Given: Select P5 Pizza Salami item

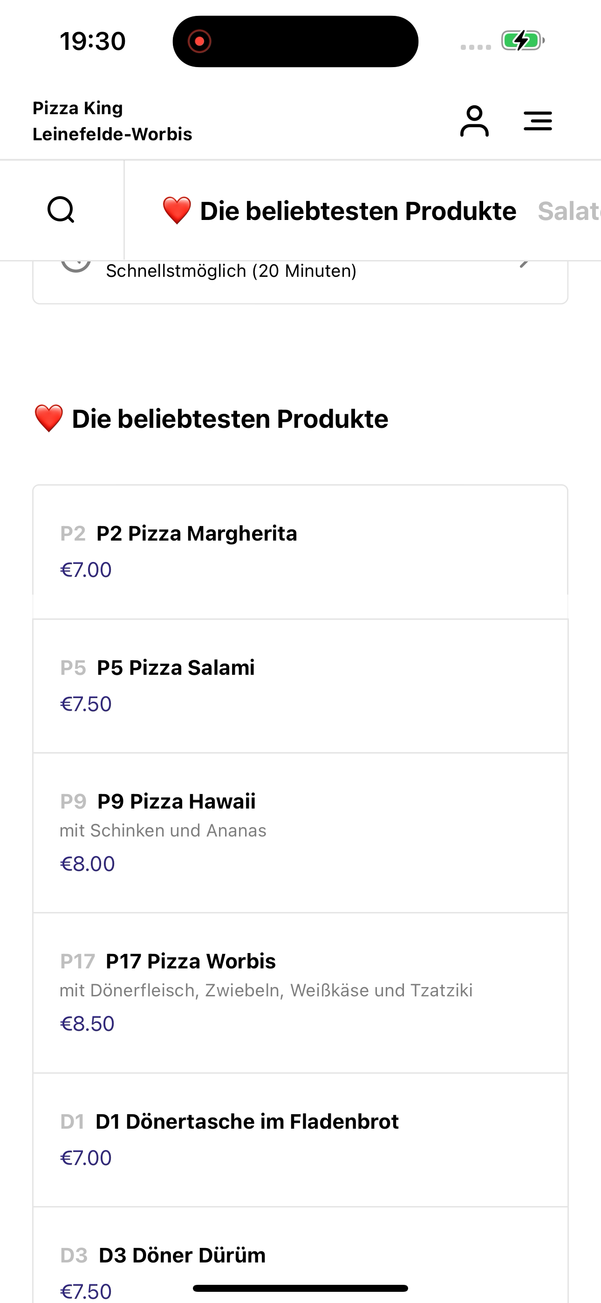Looking at the screenshot, I should 300,686.
